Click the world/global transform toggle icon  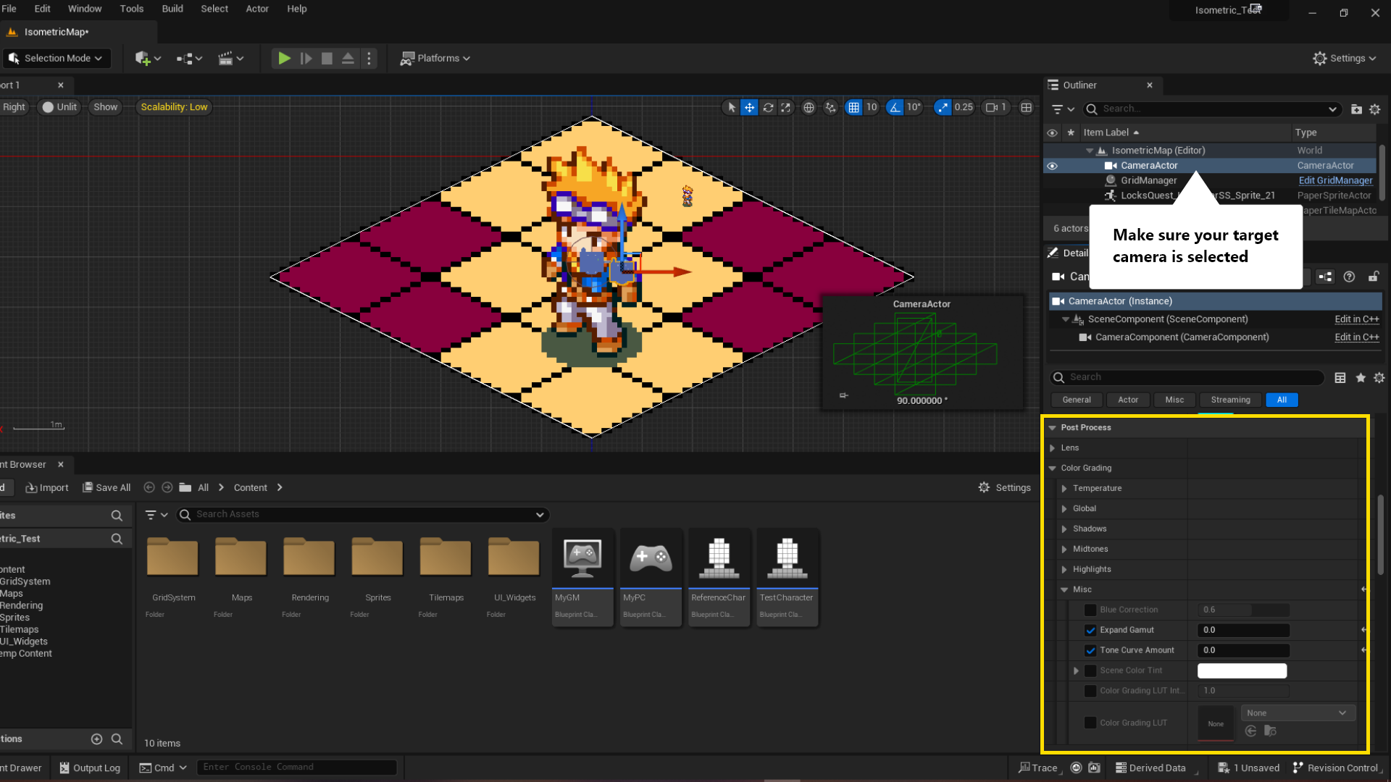[809, 107]
